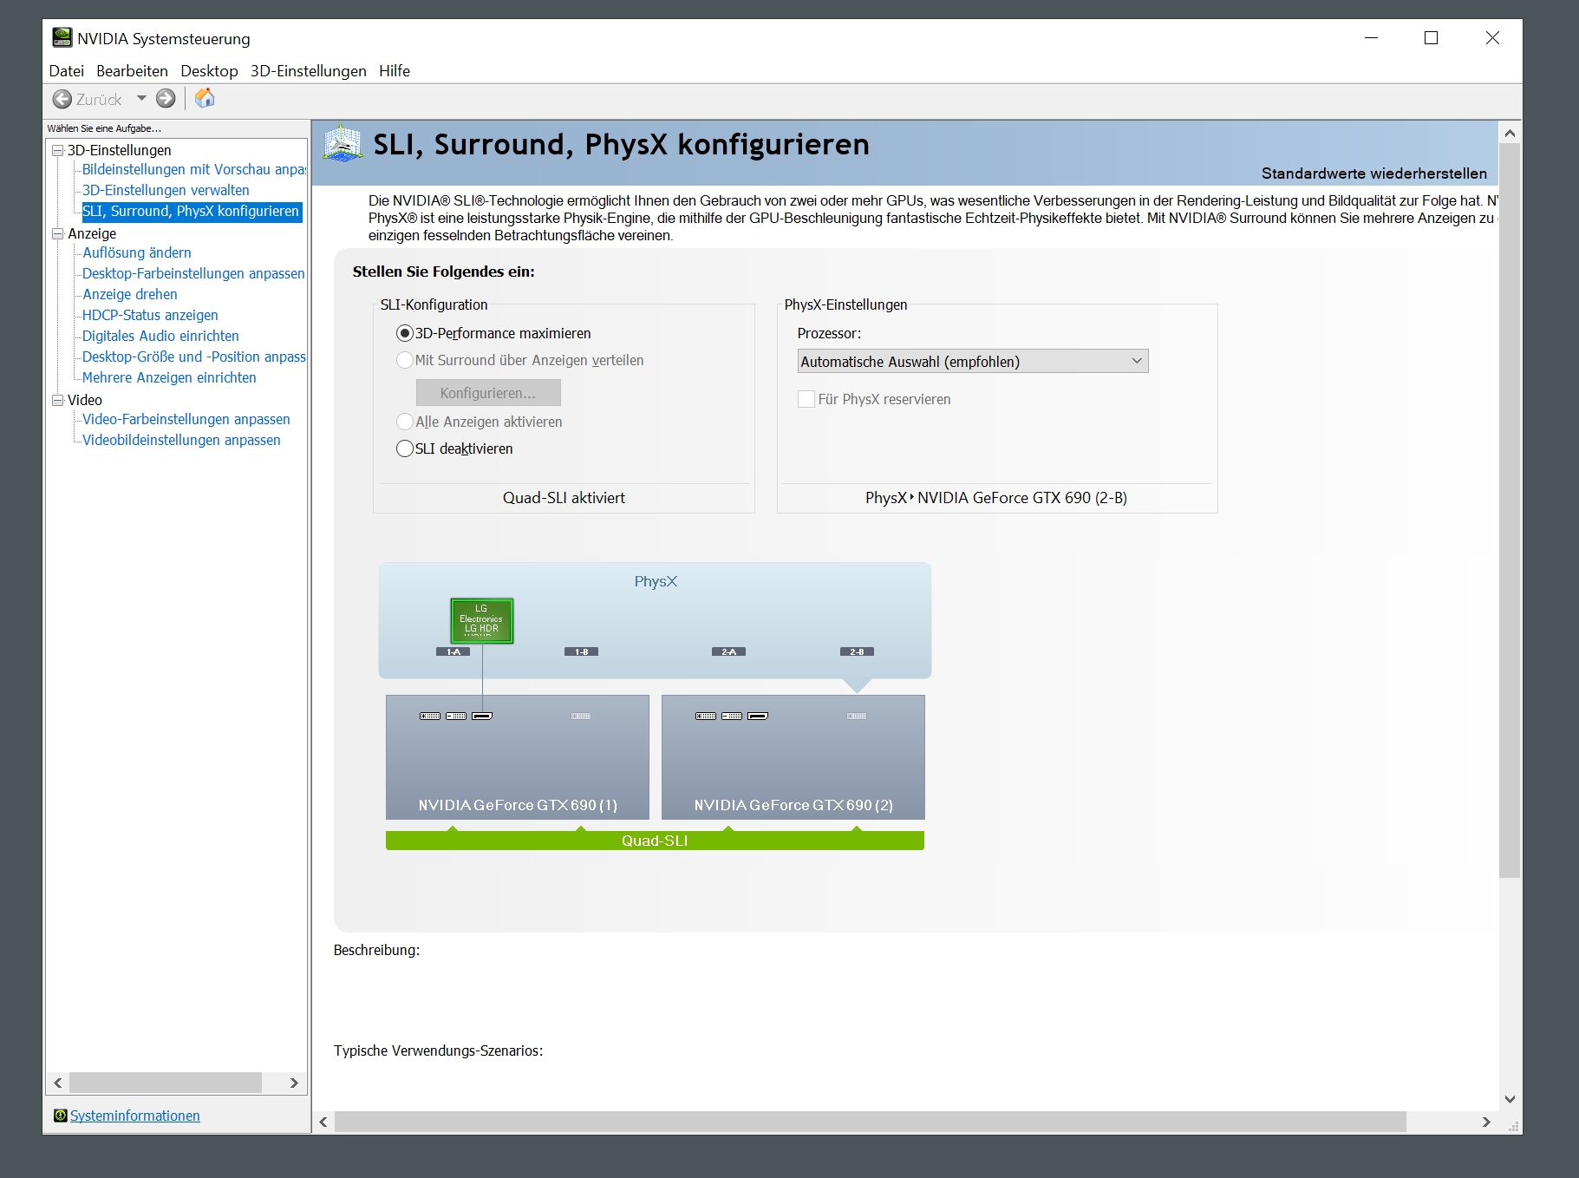
Task: Click the Systeminformationen icon
Action: [60, 1116]
